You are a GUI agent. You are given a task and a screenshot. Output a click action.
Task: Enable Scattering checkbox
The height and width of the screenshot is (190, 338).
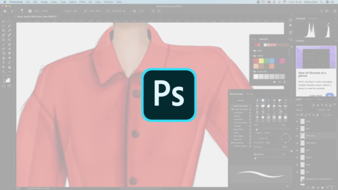(232, 112)
